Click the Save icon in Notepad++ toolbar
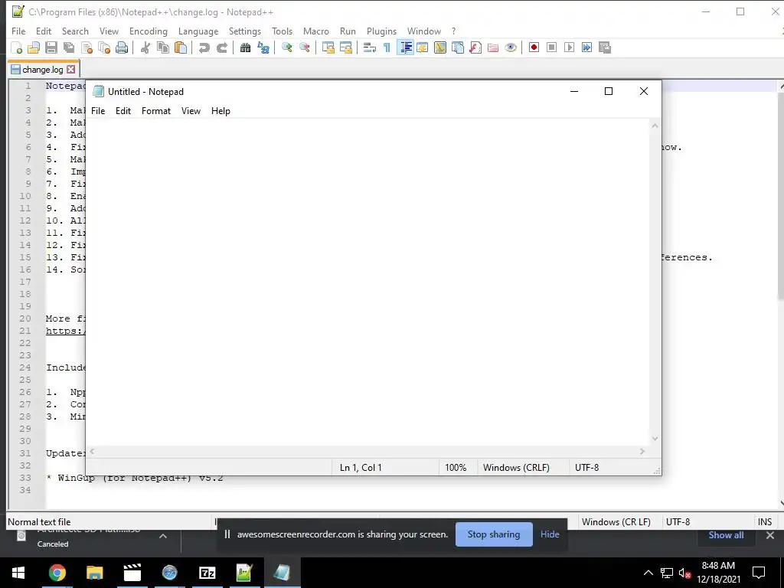The width and height of the screenshot is (784, 588). tap(51, 47)
